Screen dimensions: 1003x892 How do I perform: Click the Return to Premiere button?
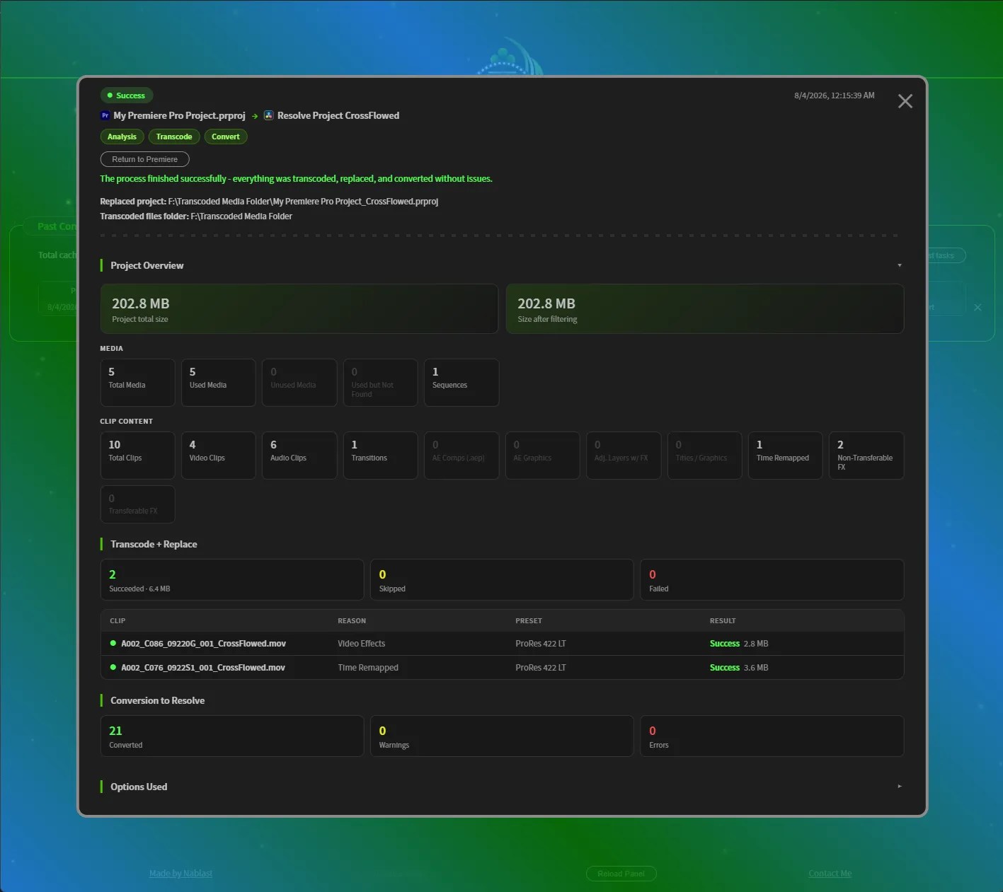click(x=144, y=159)
